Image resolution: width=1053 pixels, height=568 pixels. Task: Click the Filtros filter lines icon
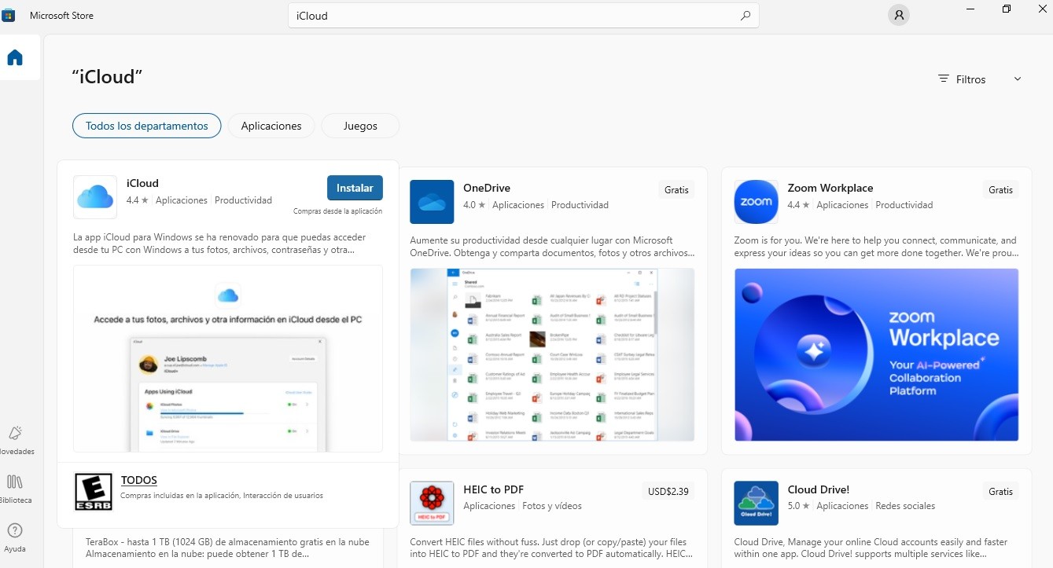click(944, 79)
